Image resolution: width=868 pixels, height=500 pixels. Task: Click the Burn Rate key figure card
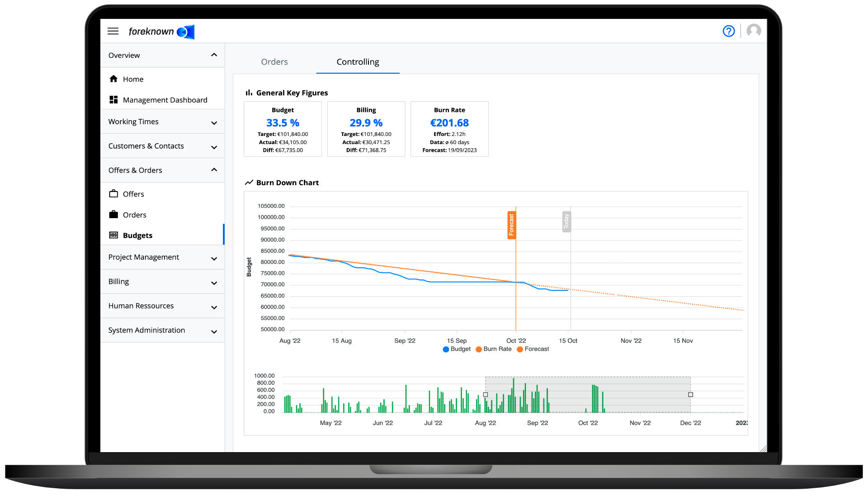(449, 129)
